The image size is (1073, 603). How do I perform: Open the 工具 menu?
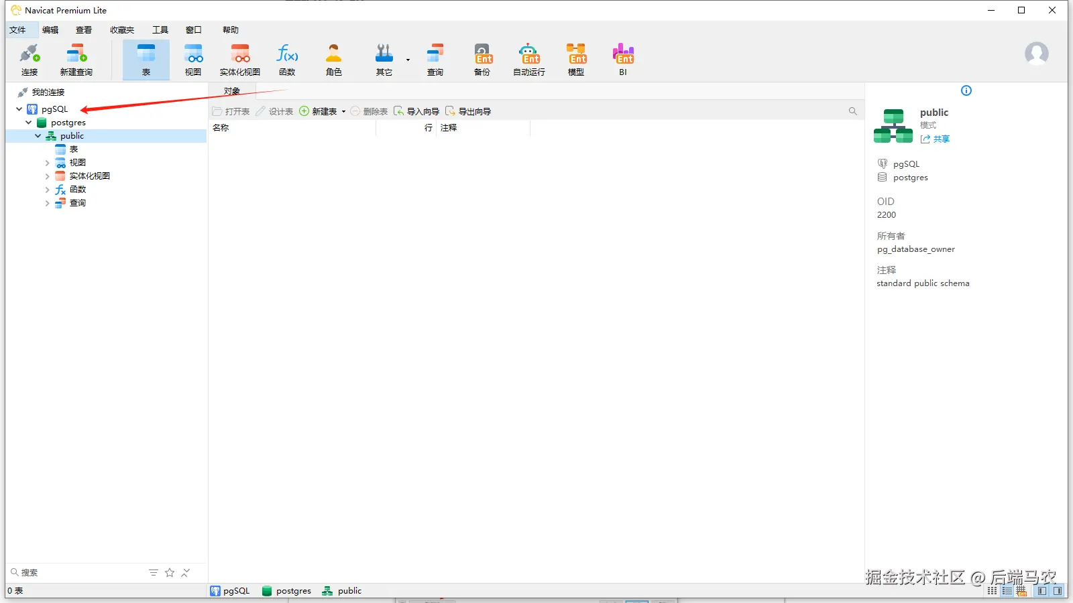(160, 30)
